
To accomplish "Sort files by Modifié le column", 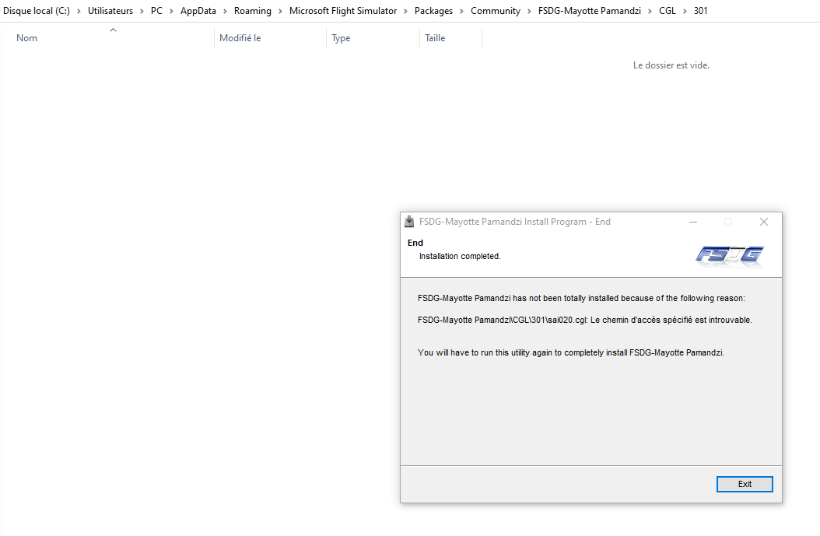I will pos(240,38).
